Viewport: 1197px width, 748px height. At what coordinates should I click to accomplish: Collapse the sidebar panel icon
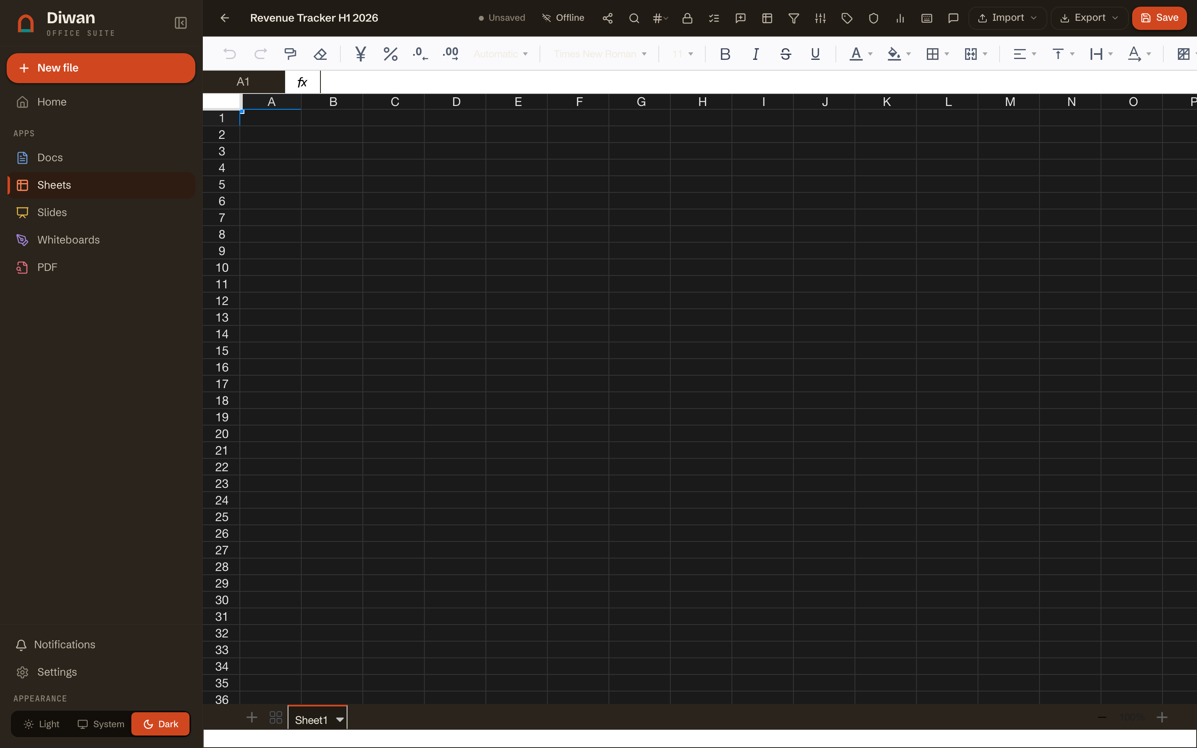pyautogui.click(x=180, y=23)
